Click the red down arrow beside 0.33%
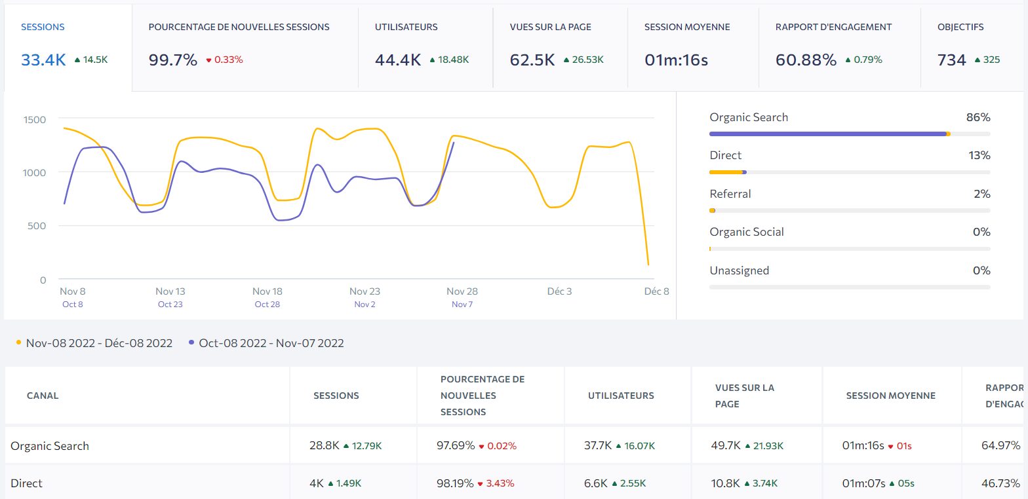Viewport: 1028px width, 499px height. [x=209, y=60]
